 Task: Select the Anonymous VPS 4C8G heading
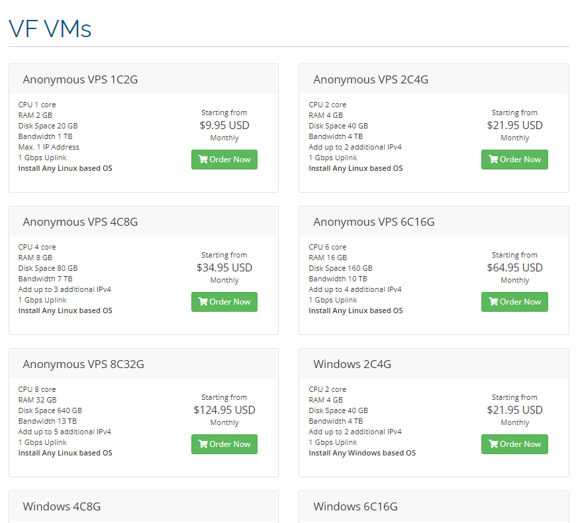click(80, 222)
